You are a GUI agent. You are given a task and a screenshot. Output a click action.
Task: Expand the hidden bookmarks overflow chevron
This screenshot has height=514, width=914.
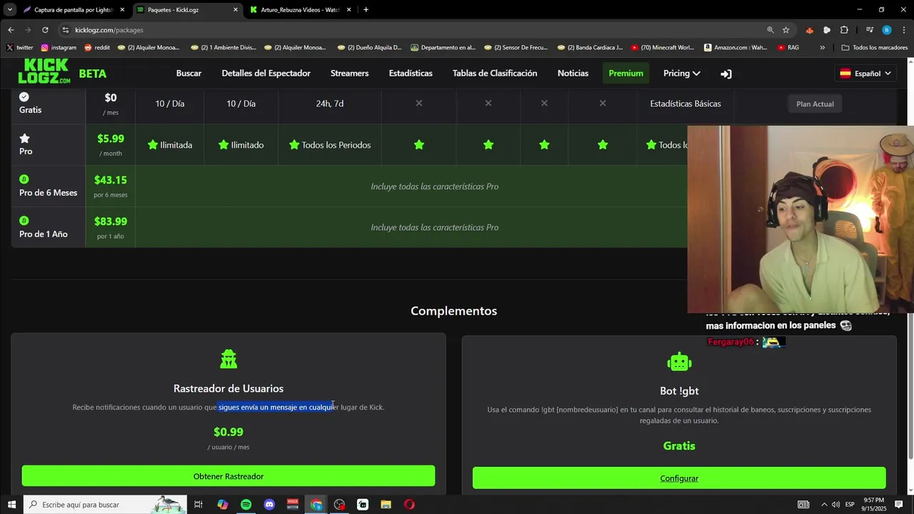coord(823,48)
